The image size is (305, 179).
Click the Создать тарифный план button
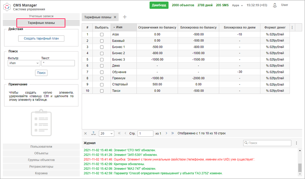(x=41, y=39)
